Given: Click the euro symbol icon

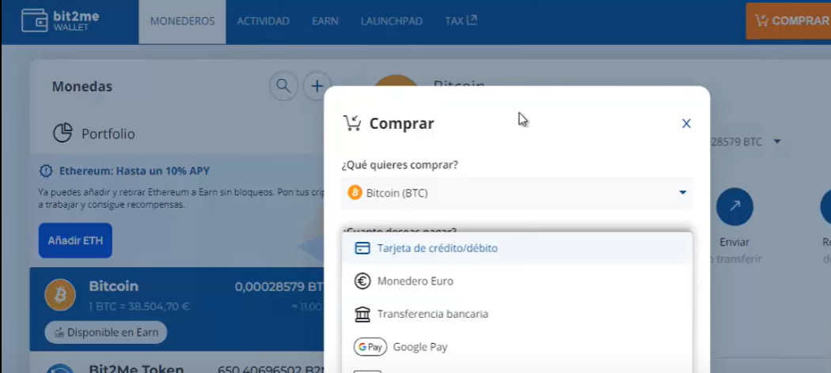Looking at the screenshot, I should 362,281.
